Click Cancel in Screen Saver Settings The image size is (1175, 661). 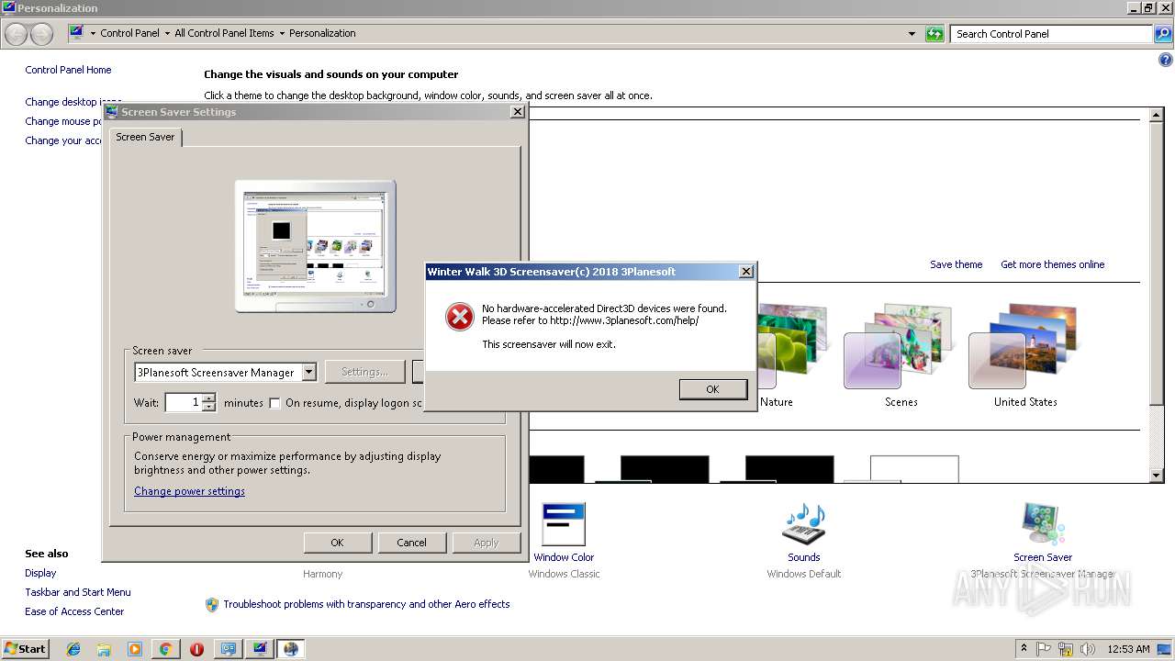point(411,543)
